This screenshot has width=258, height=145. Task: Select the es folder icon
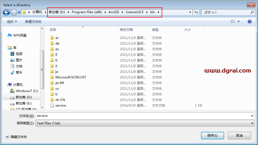[52, 49]
